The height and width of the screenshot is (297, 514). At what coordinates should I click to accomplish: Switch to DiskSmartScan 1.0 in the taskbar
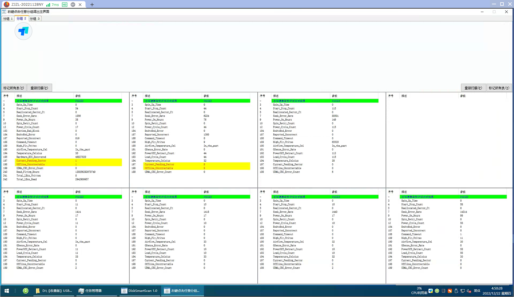pos(140,291)
